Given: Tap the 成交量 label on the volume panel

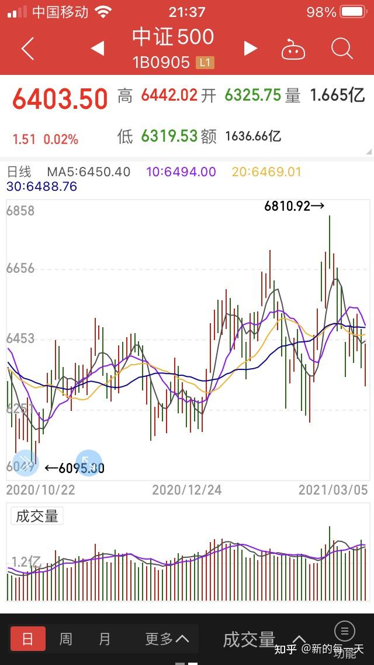Looking at the screenshot, I should point(37,516).
